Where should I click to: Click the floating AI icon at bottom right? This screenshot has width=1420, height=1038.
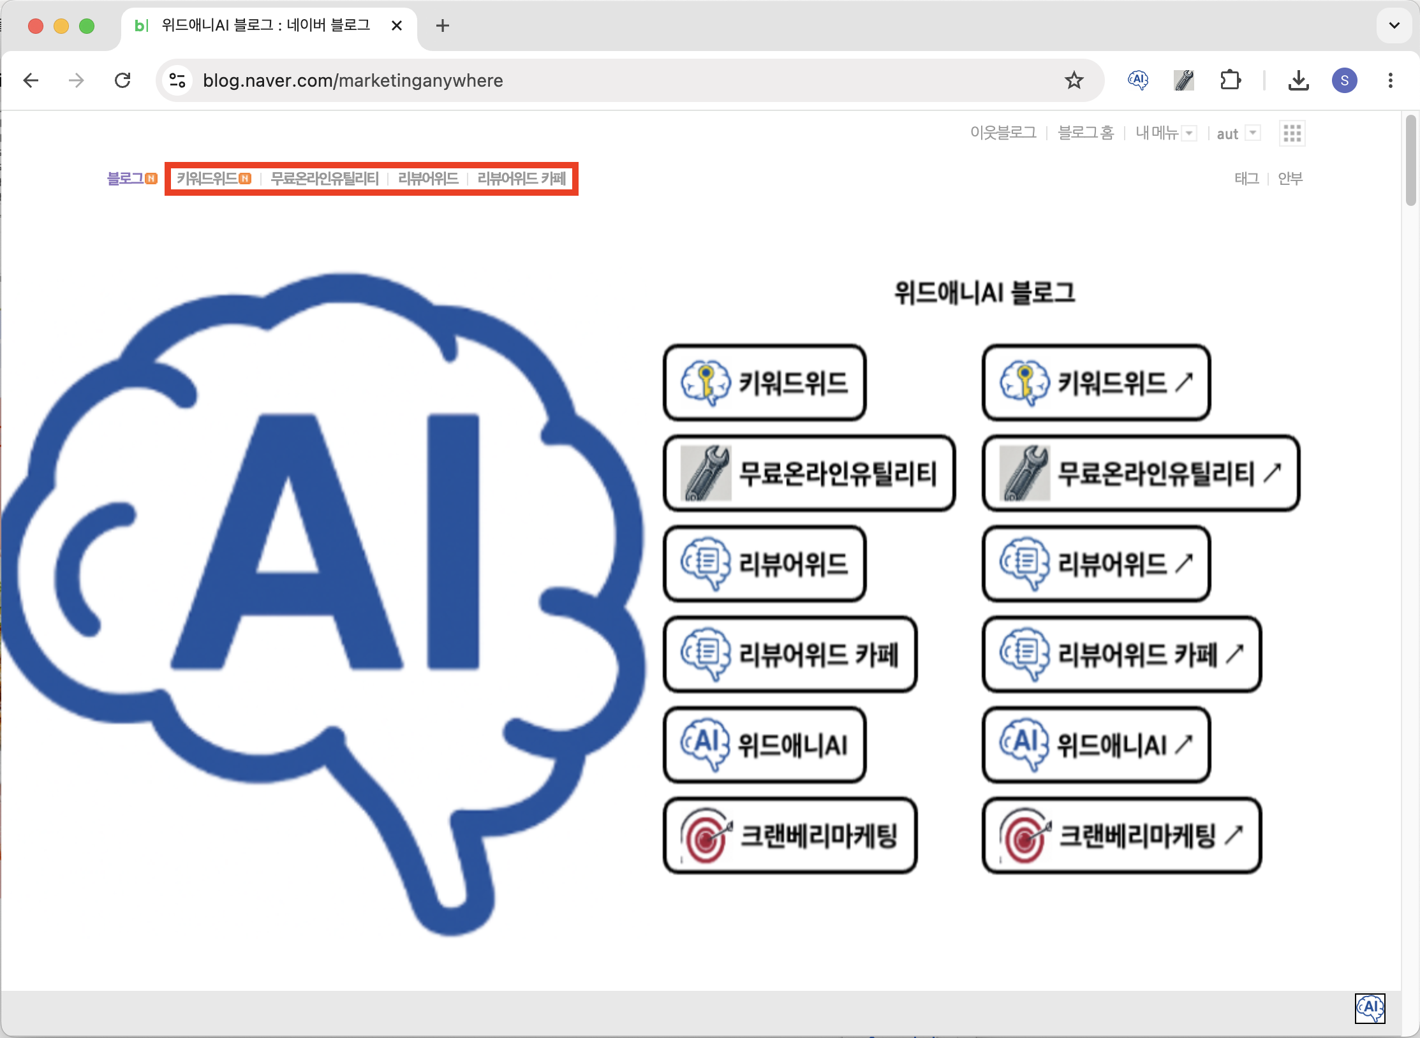[1370, 1009]
